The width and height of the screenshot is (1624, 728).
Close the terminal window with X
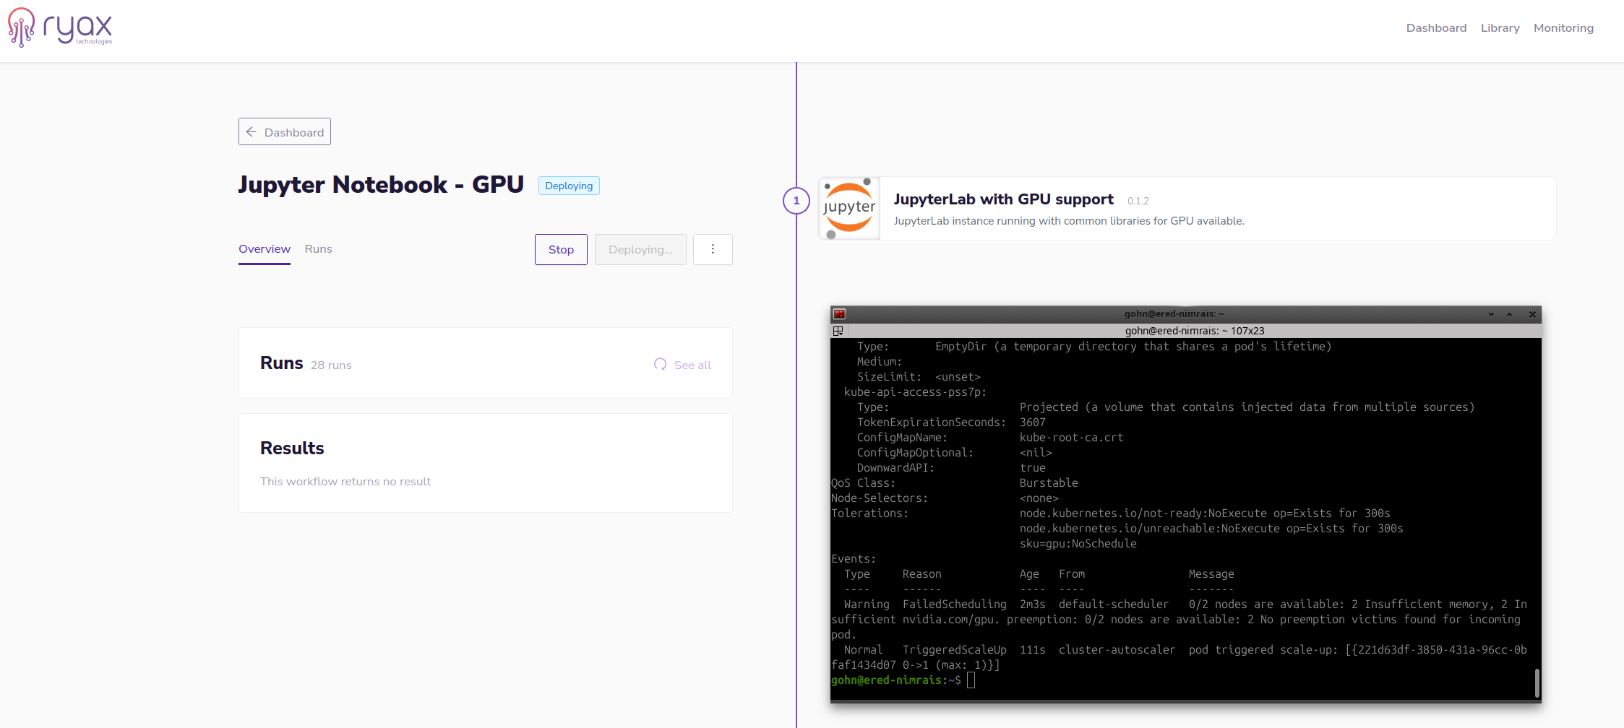pos(1532,314)
